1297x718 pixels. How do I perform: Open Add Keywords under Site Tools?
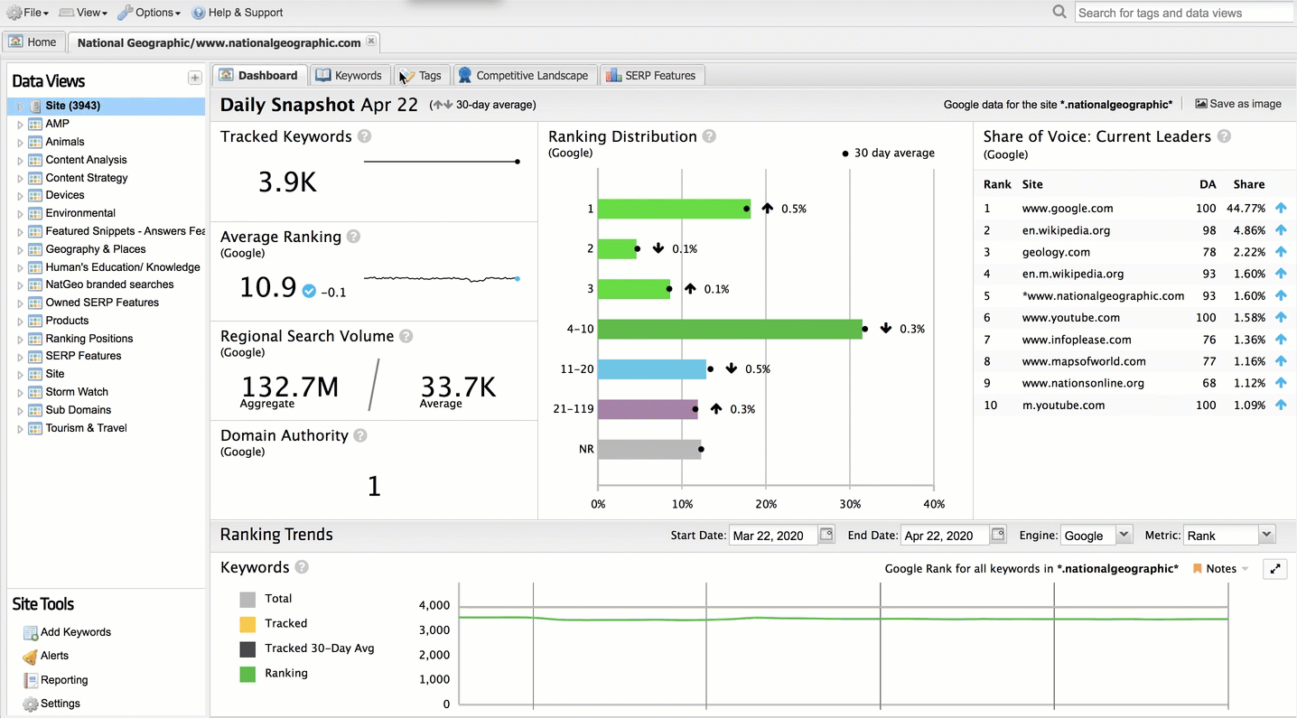pyautogui.click(x=75, y=632)
